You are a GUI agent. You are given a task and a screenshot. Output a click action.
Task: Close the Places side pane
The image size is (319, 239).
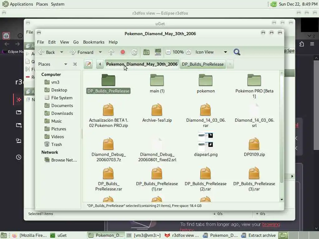click(75, 64)
